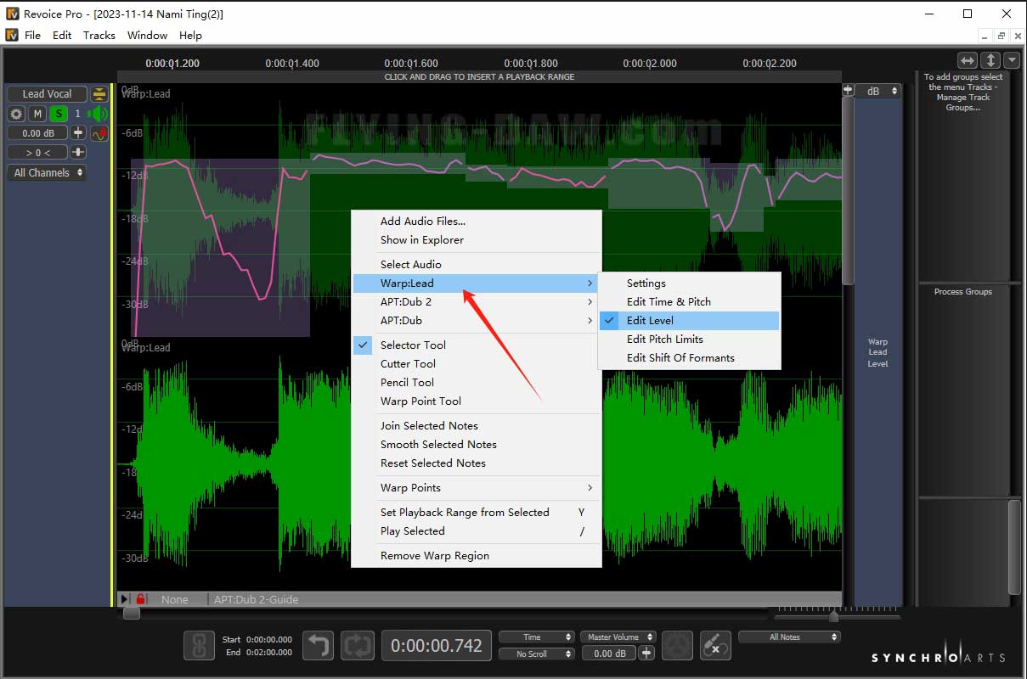
Task: Choose Edit Time & Pitch
Action: [x=689, y=302]
